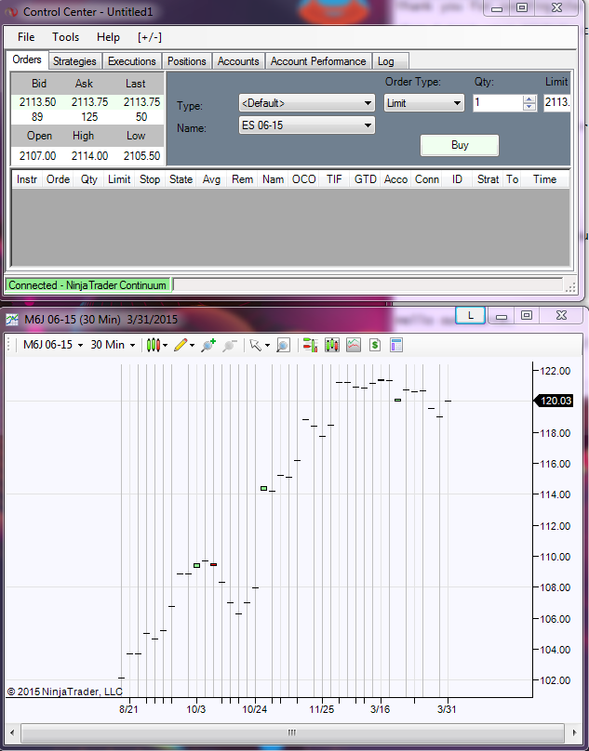Click the Buy button
The image size is (589, 751).
click(460, 145)
